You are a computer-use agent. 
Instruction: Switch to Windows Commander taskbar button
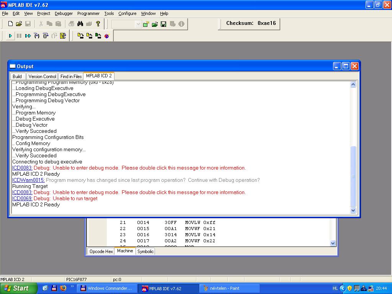point(107,289)
